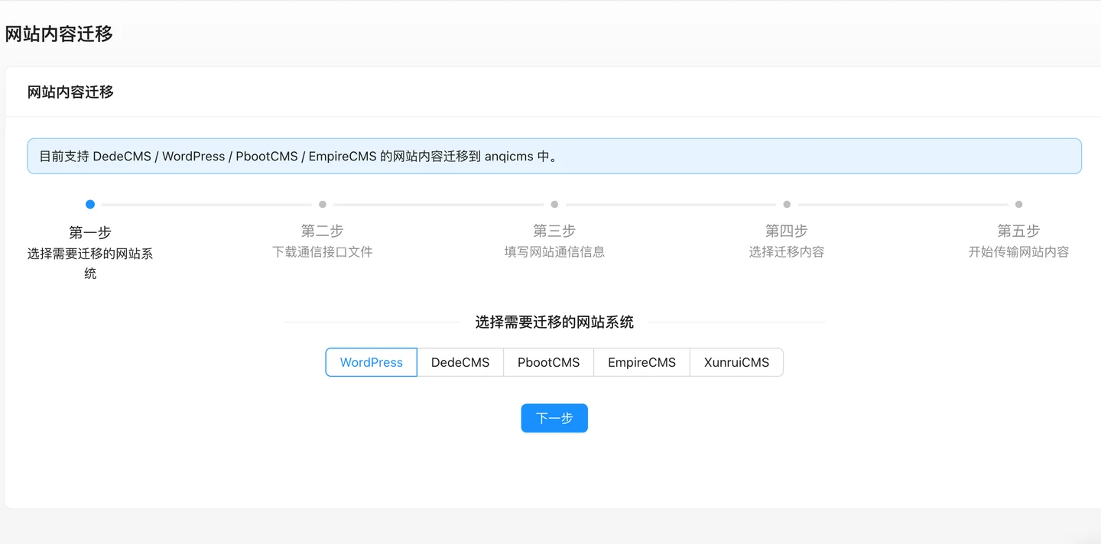Choose the XunruiCMS option
1101x544 pixels.
(x=736, y=362)
